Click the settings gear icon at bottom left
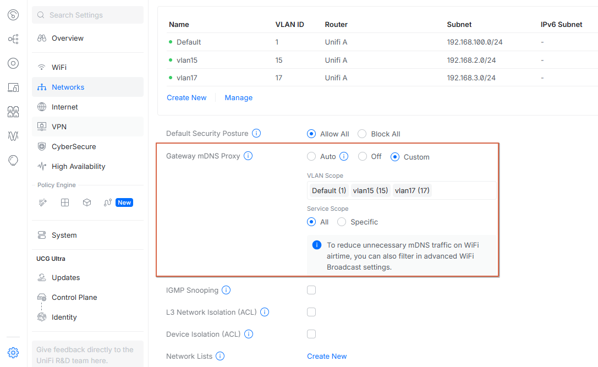Screen dimensions: 598x367 (13, 353)
